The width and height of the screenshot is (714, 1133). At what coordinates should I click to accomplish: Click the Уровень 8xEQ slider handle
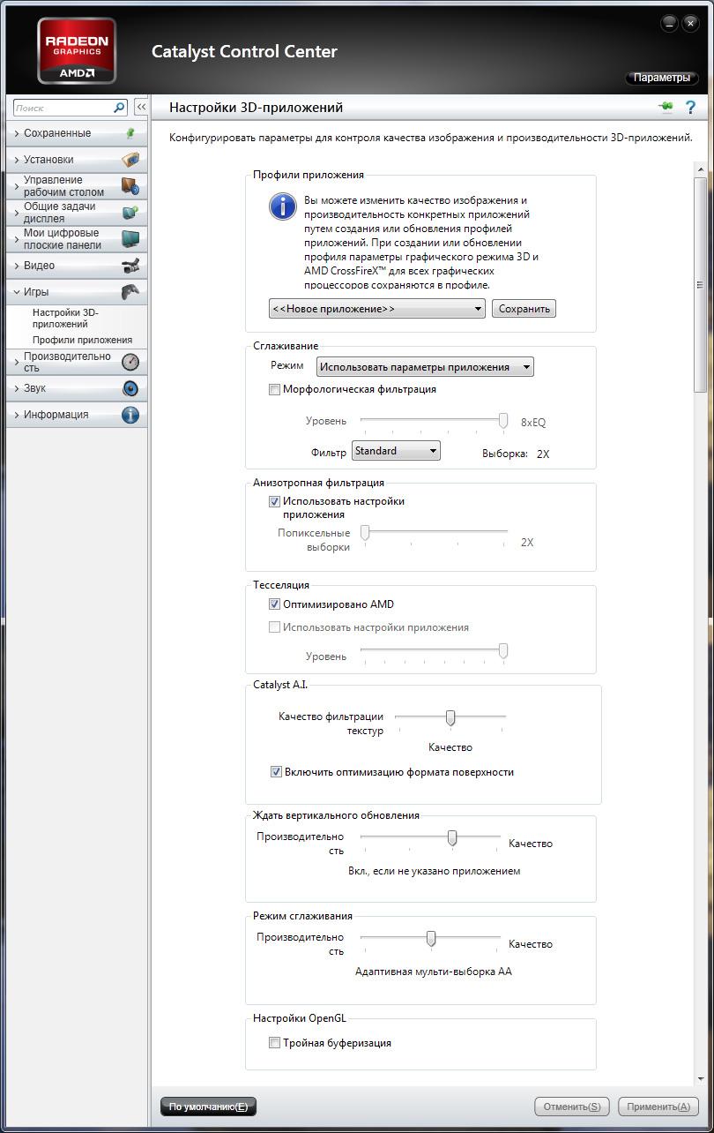(503, 421)
